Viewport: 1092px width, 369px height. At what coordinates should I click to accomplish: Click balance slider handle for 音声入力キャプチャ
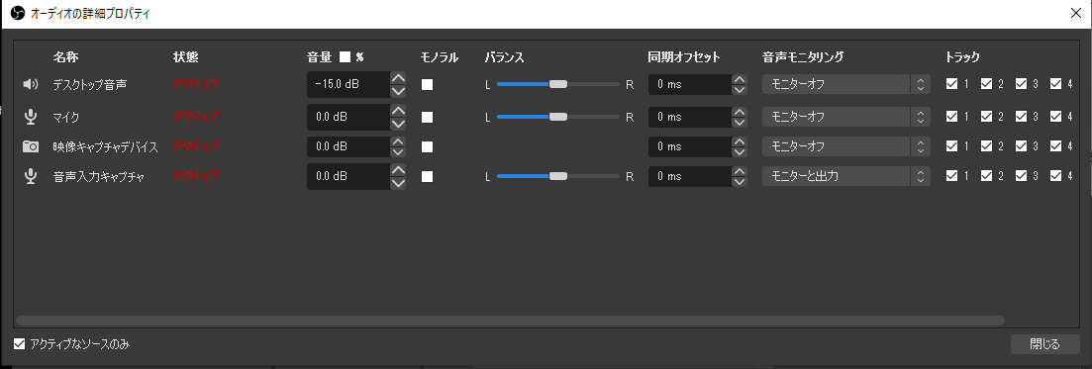point(557,177)
